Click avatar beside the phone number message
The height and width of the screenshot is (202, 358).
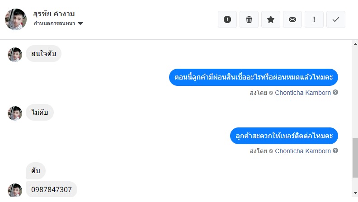tap(15, 190)
